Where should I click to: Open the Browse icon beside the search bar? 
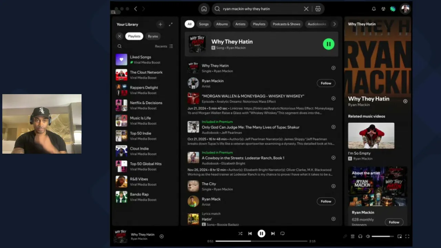[x=318, y=9]
